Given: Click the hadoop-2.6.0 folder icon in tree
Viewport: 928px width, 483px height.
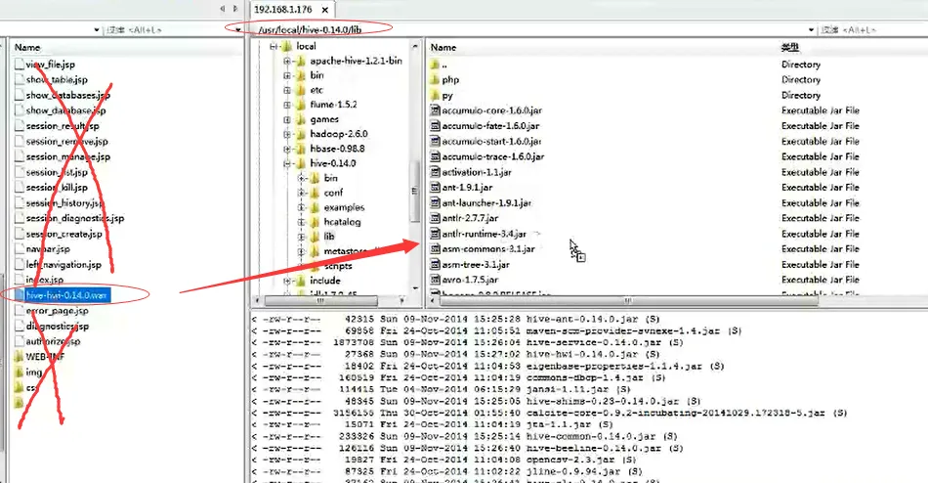Looking at the screenshot, I should point(301,134).
